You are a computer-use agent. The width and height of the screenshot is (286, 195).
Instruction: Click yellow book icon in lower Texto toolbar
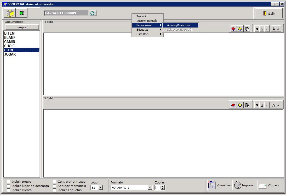click(x=240, y=105)
